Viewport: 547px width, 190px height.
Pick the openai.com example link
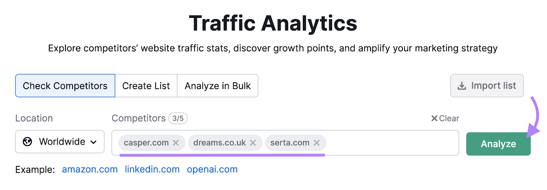[x=212, y=169]
